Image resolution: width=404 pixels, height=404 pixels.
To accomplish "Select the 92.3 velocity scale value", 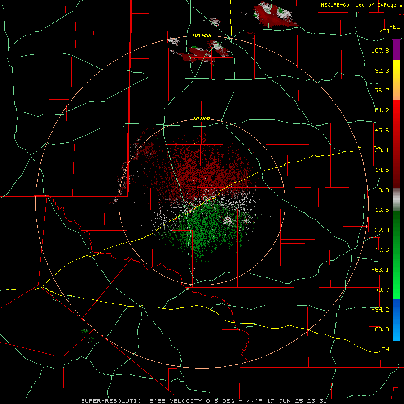I will pos(382,70).
